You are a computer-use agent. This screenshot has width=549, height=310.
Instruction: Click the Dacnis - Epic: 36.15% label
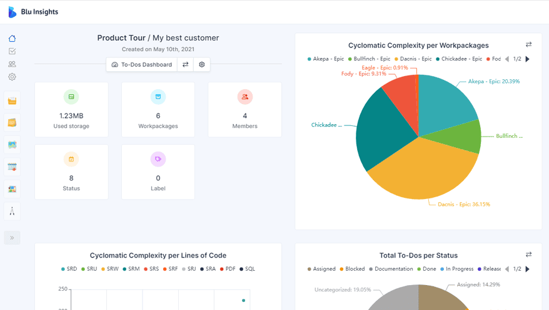[464, 204]
